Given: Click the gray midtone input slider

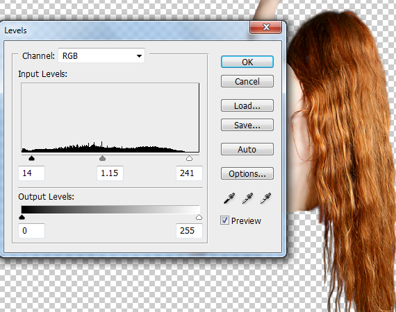Looking at the screenshot, I should coord(102,158).
